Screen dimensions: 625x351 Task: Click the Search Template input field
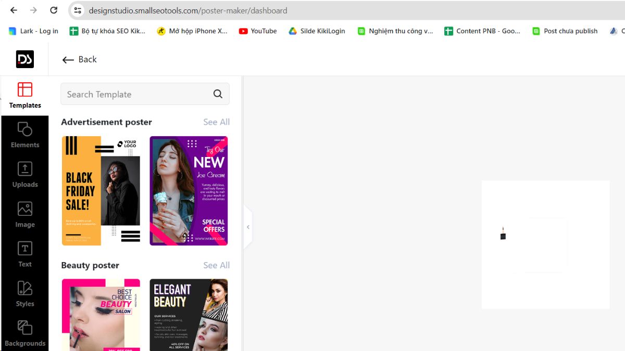pyautogui.click(x=135, y=94)
